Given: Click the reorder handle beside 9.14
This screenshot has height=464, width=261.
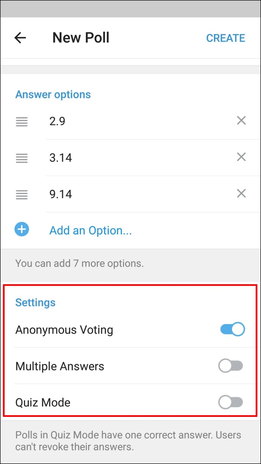Looking at the screenshot, I should [x=22, y=194].
